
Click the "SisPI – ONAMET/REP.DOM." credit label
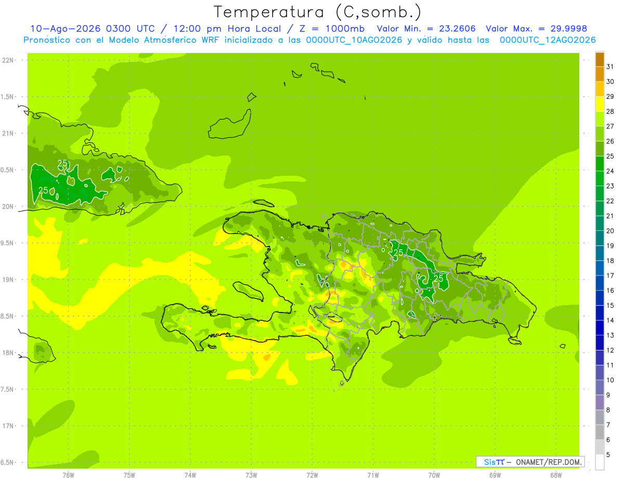530,462
